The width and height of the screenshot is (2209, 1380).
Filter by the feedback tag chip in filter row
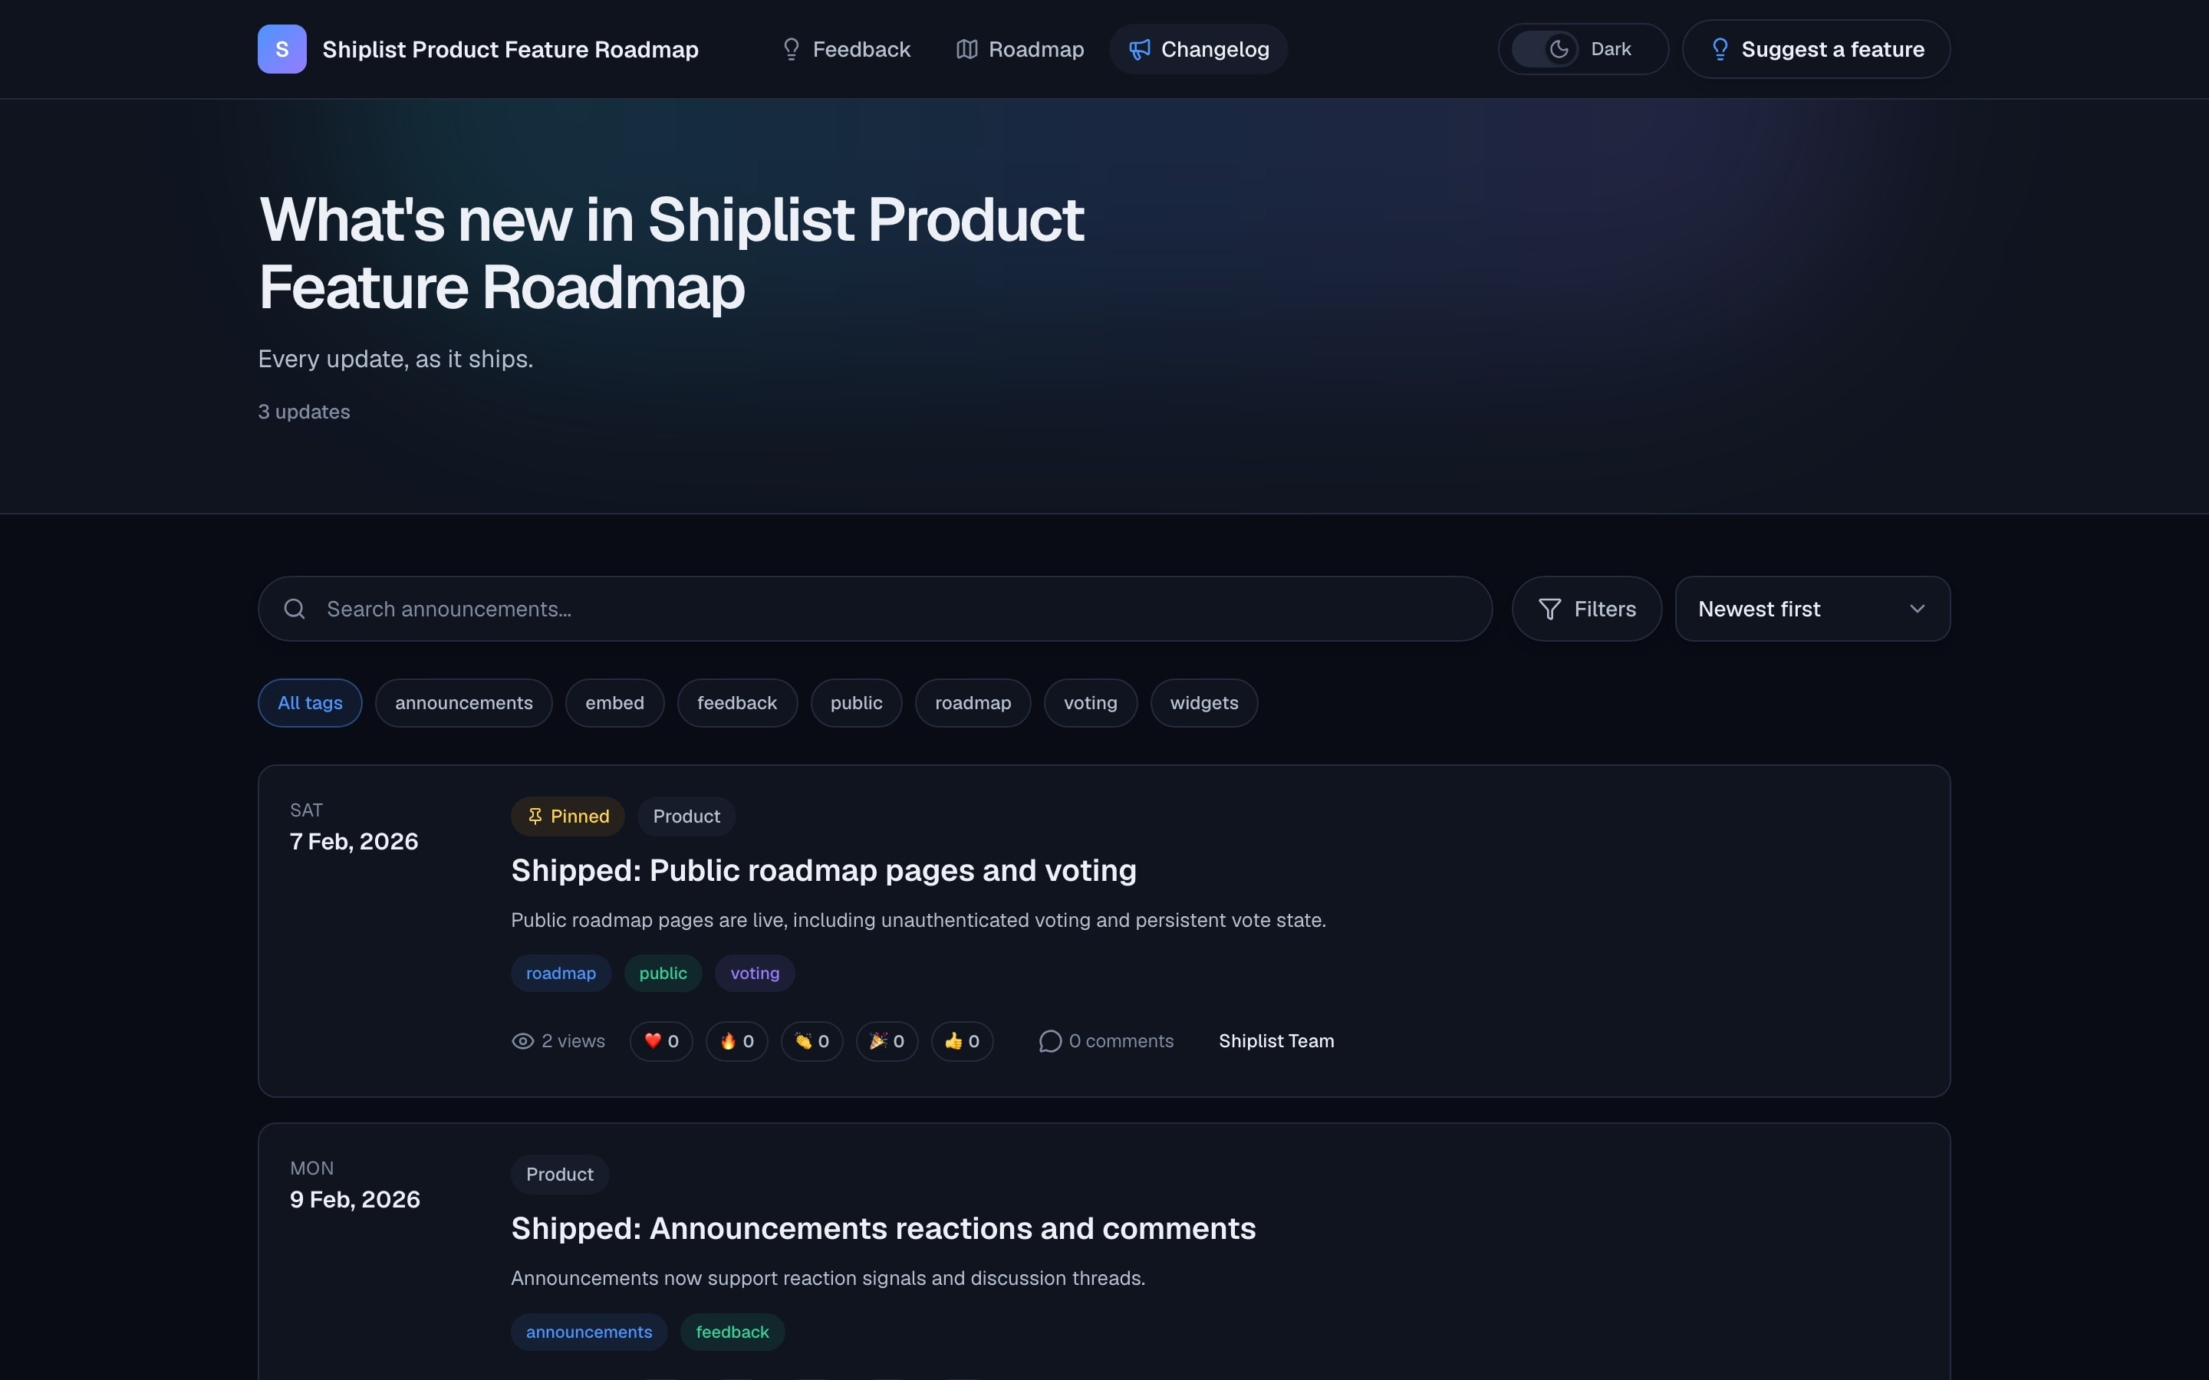(x=736, y=703)
